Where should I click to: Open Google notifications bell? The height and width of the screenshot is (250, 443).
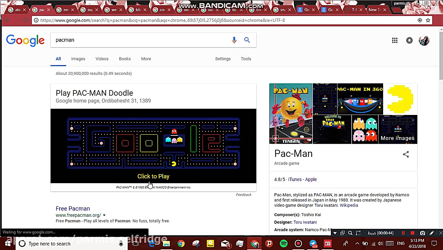coord(409,41)
